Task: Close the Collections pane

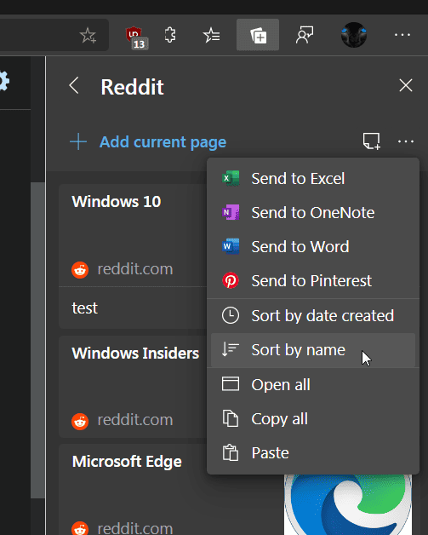Action: tap(406, 85)
